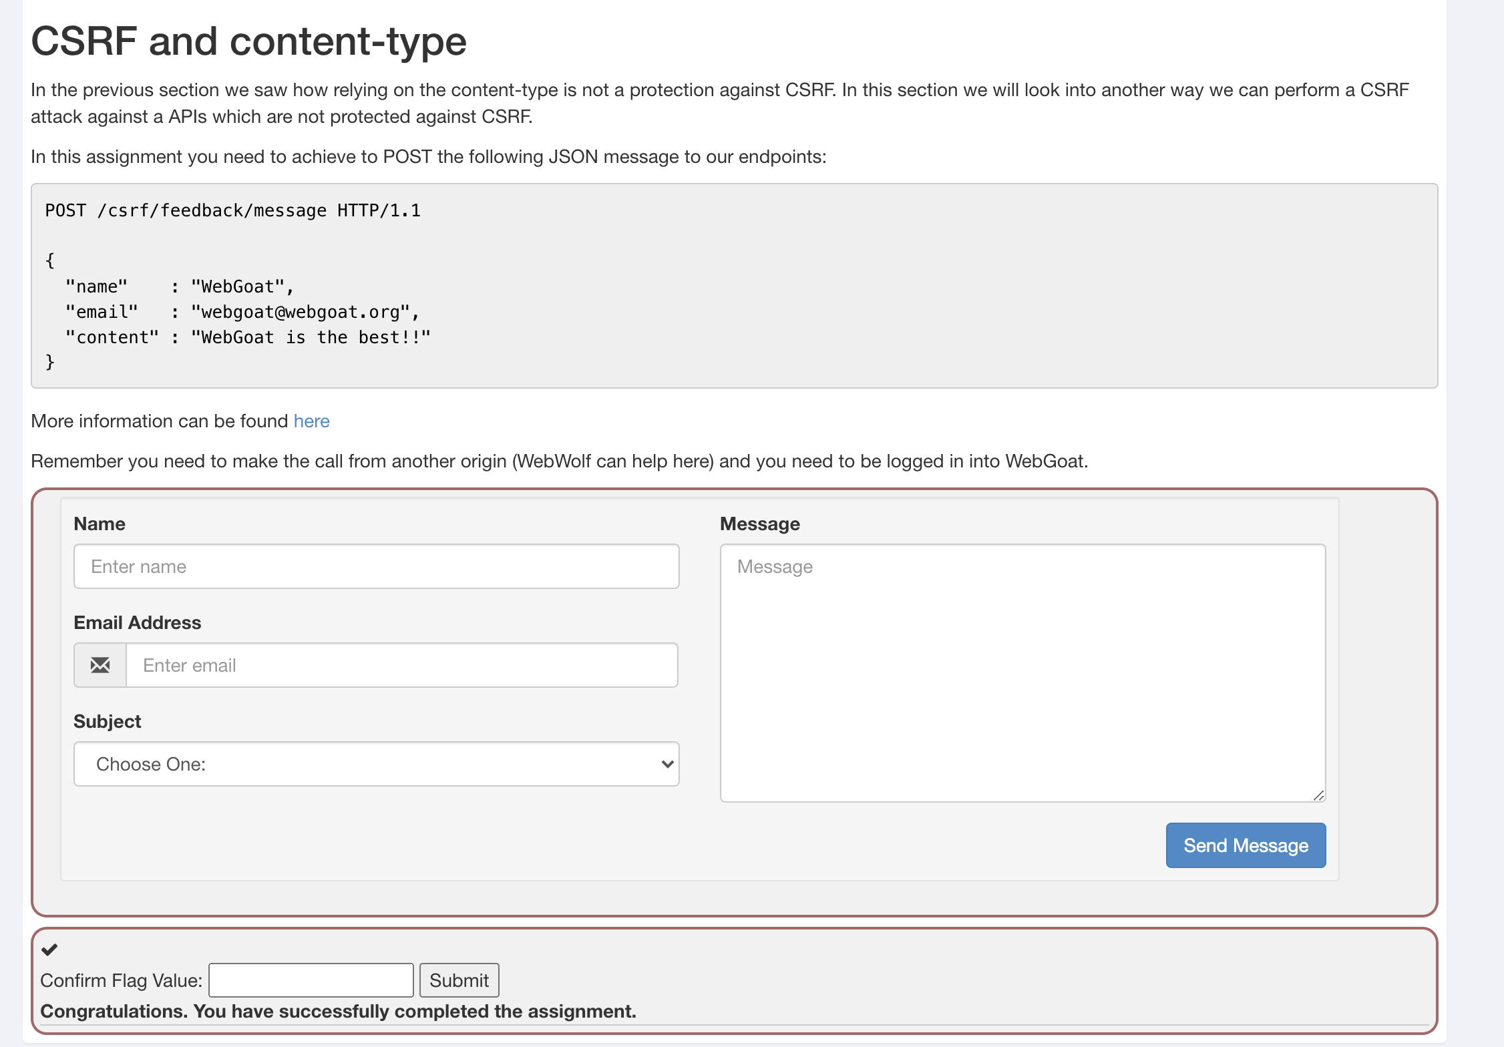Viewport: 1504px width, 1047px height.
Task: Open the Subject 'Choose One:' dropdown
Action: [x=376, y=764]
